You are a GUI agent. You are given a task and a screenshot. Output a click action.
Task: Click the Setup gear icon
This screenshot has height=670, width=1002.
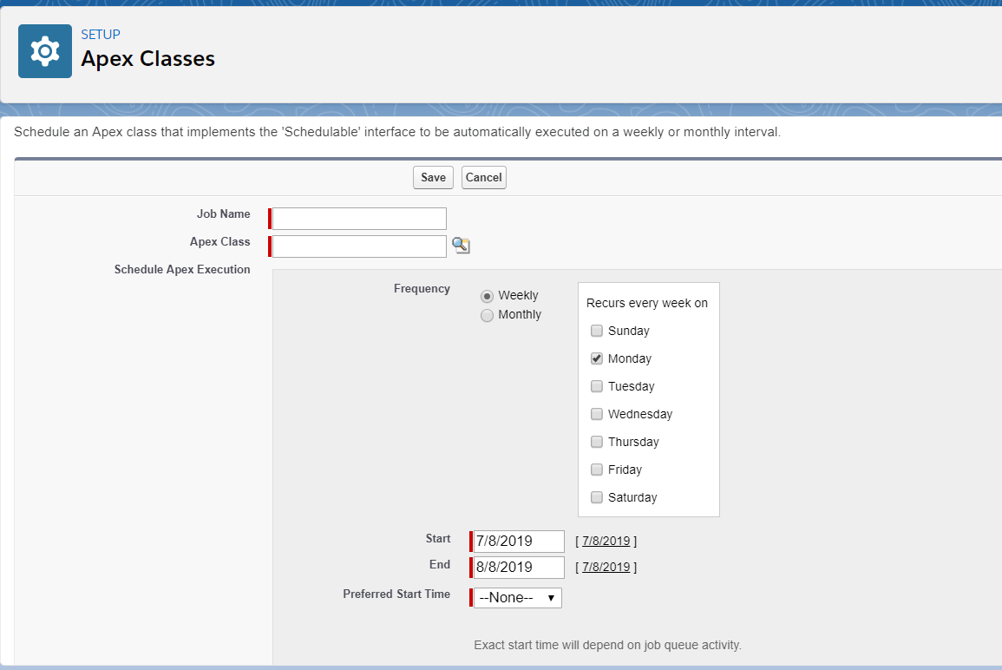click(45, 51)
